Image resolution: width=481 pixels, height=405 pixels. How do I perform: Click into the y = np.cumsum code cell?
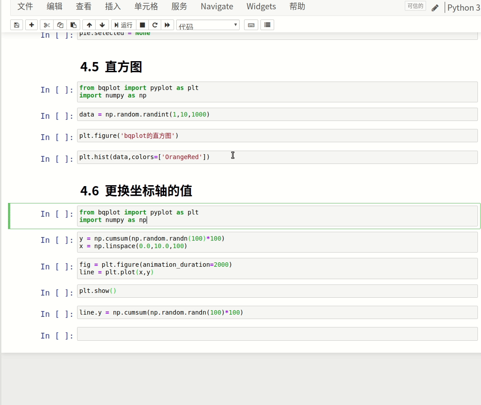click(x=277, y=242)
